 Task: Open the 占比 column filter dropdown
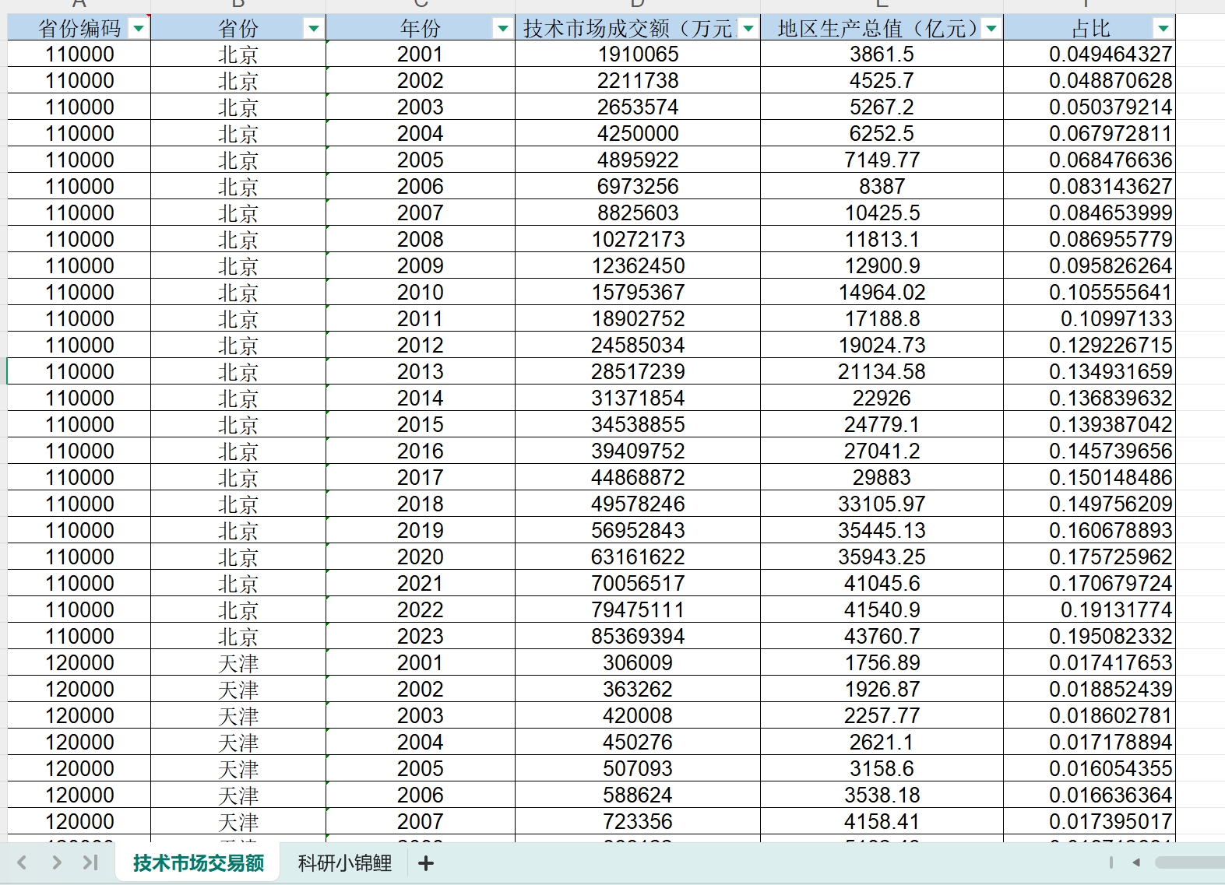pos(1163,29)
